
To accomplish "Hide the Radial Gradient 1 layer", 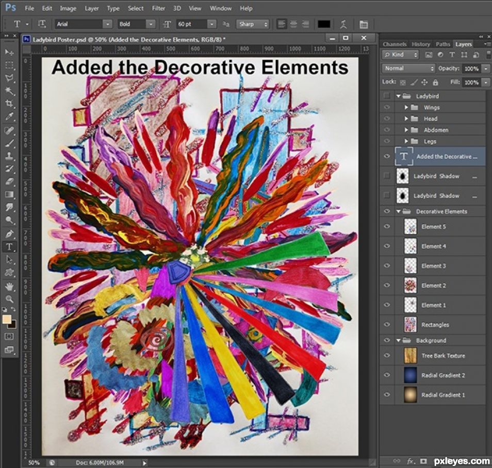I will (387, 395).
